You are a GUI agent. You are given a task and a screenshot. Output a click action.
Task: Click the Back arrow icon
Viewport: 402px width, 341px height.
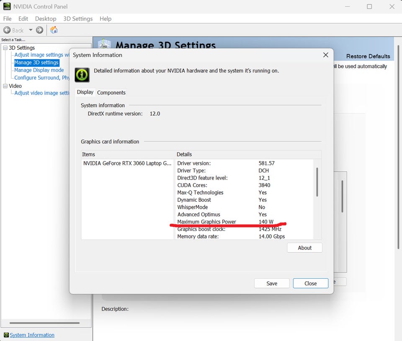pyautogui.click(x=7, y=30)
